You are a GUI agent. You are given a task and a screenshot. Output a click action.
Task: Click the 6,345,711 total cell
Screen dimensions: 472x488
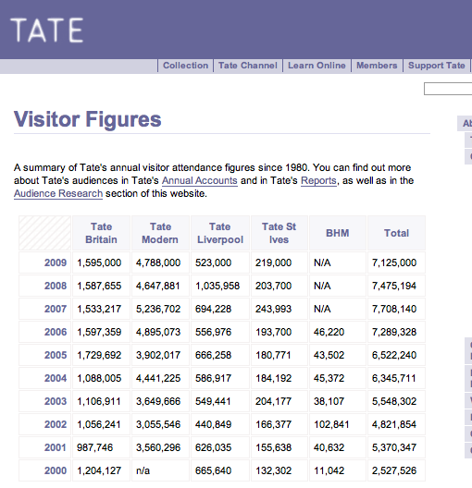pyautogui.click(x=396, y=378)
